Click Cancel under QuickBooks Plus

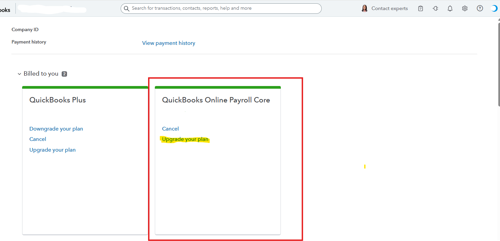pyautogui.click(x=38, y=139)
